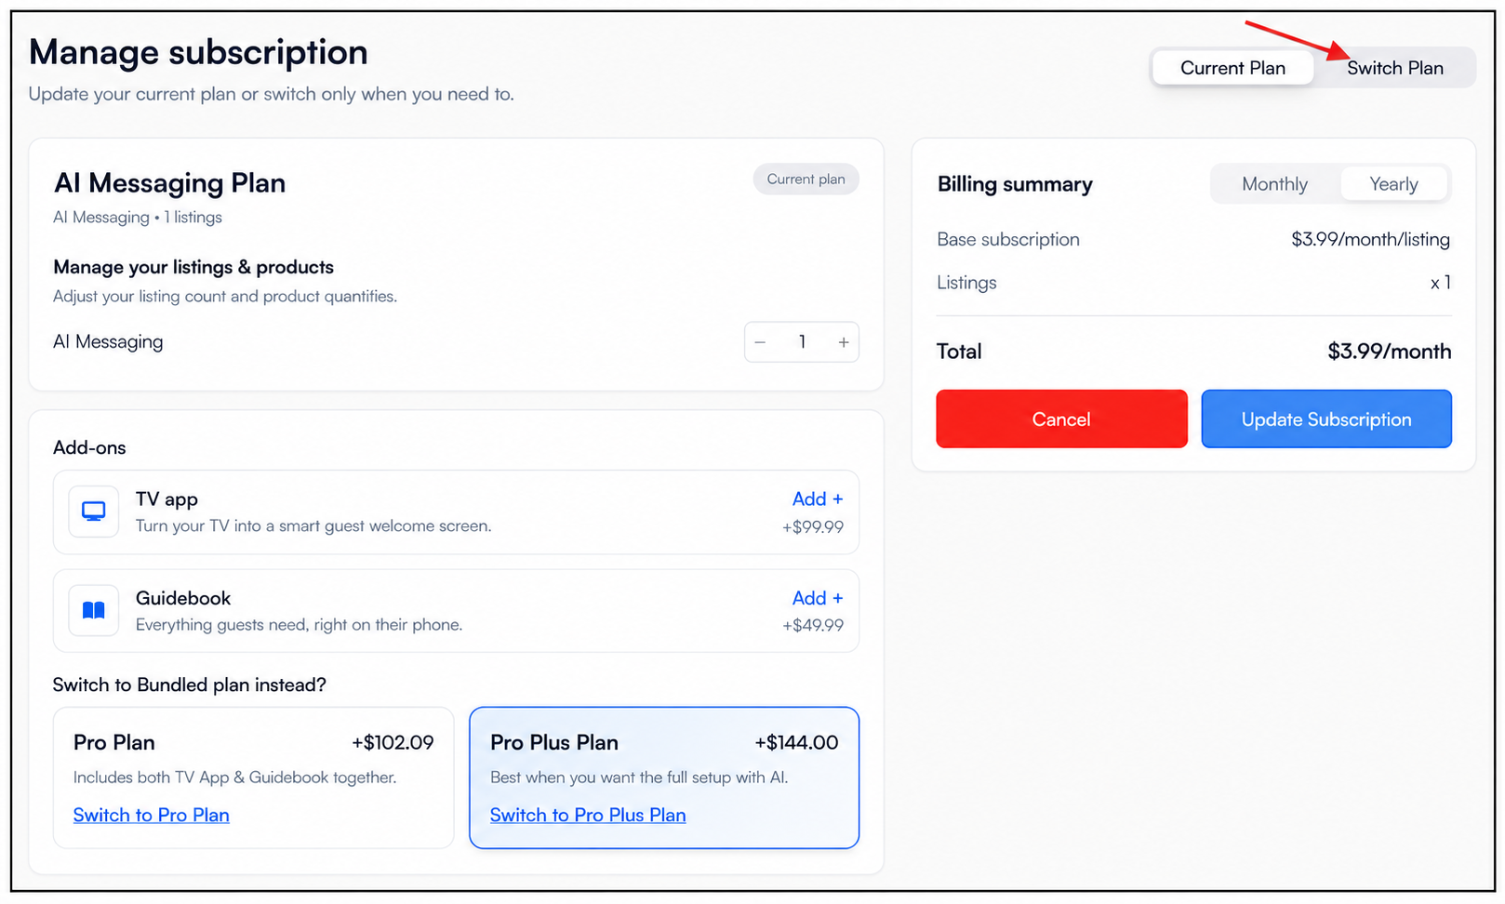Click the Guidebook open-book icon
The height and width of the screenshot is (904, 1505).
pyautogui.click(x=94, y=610)
